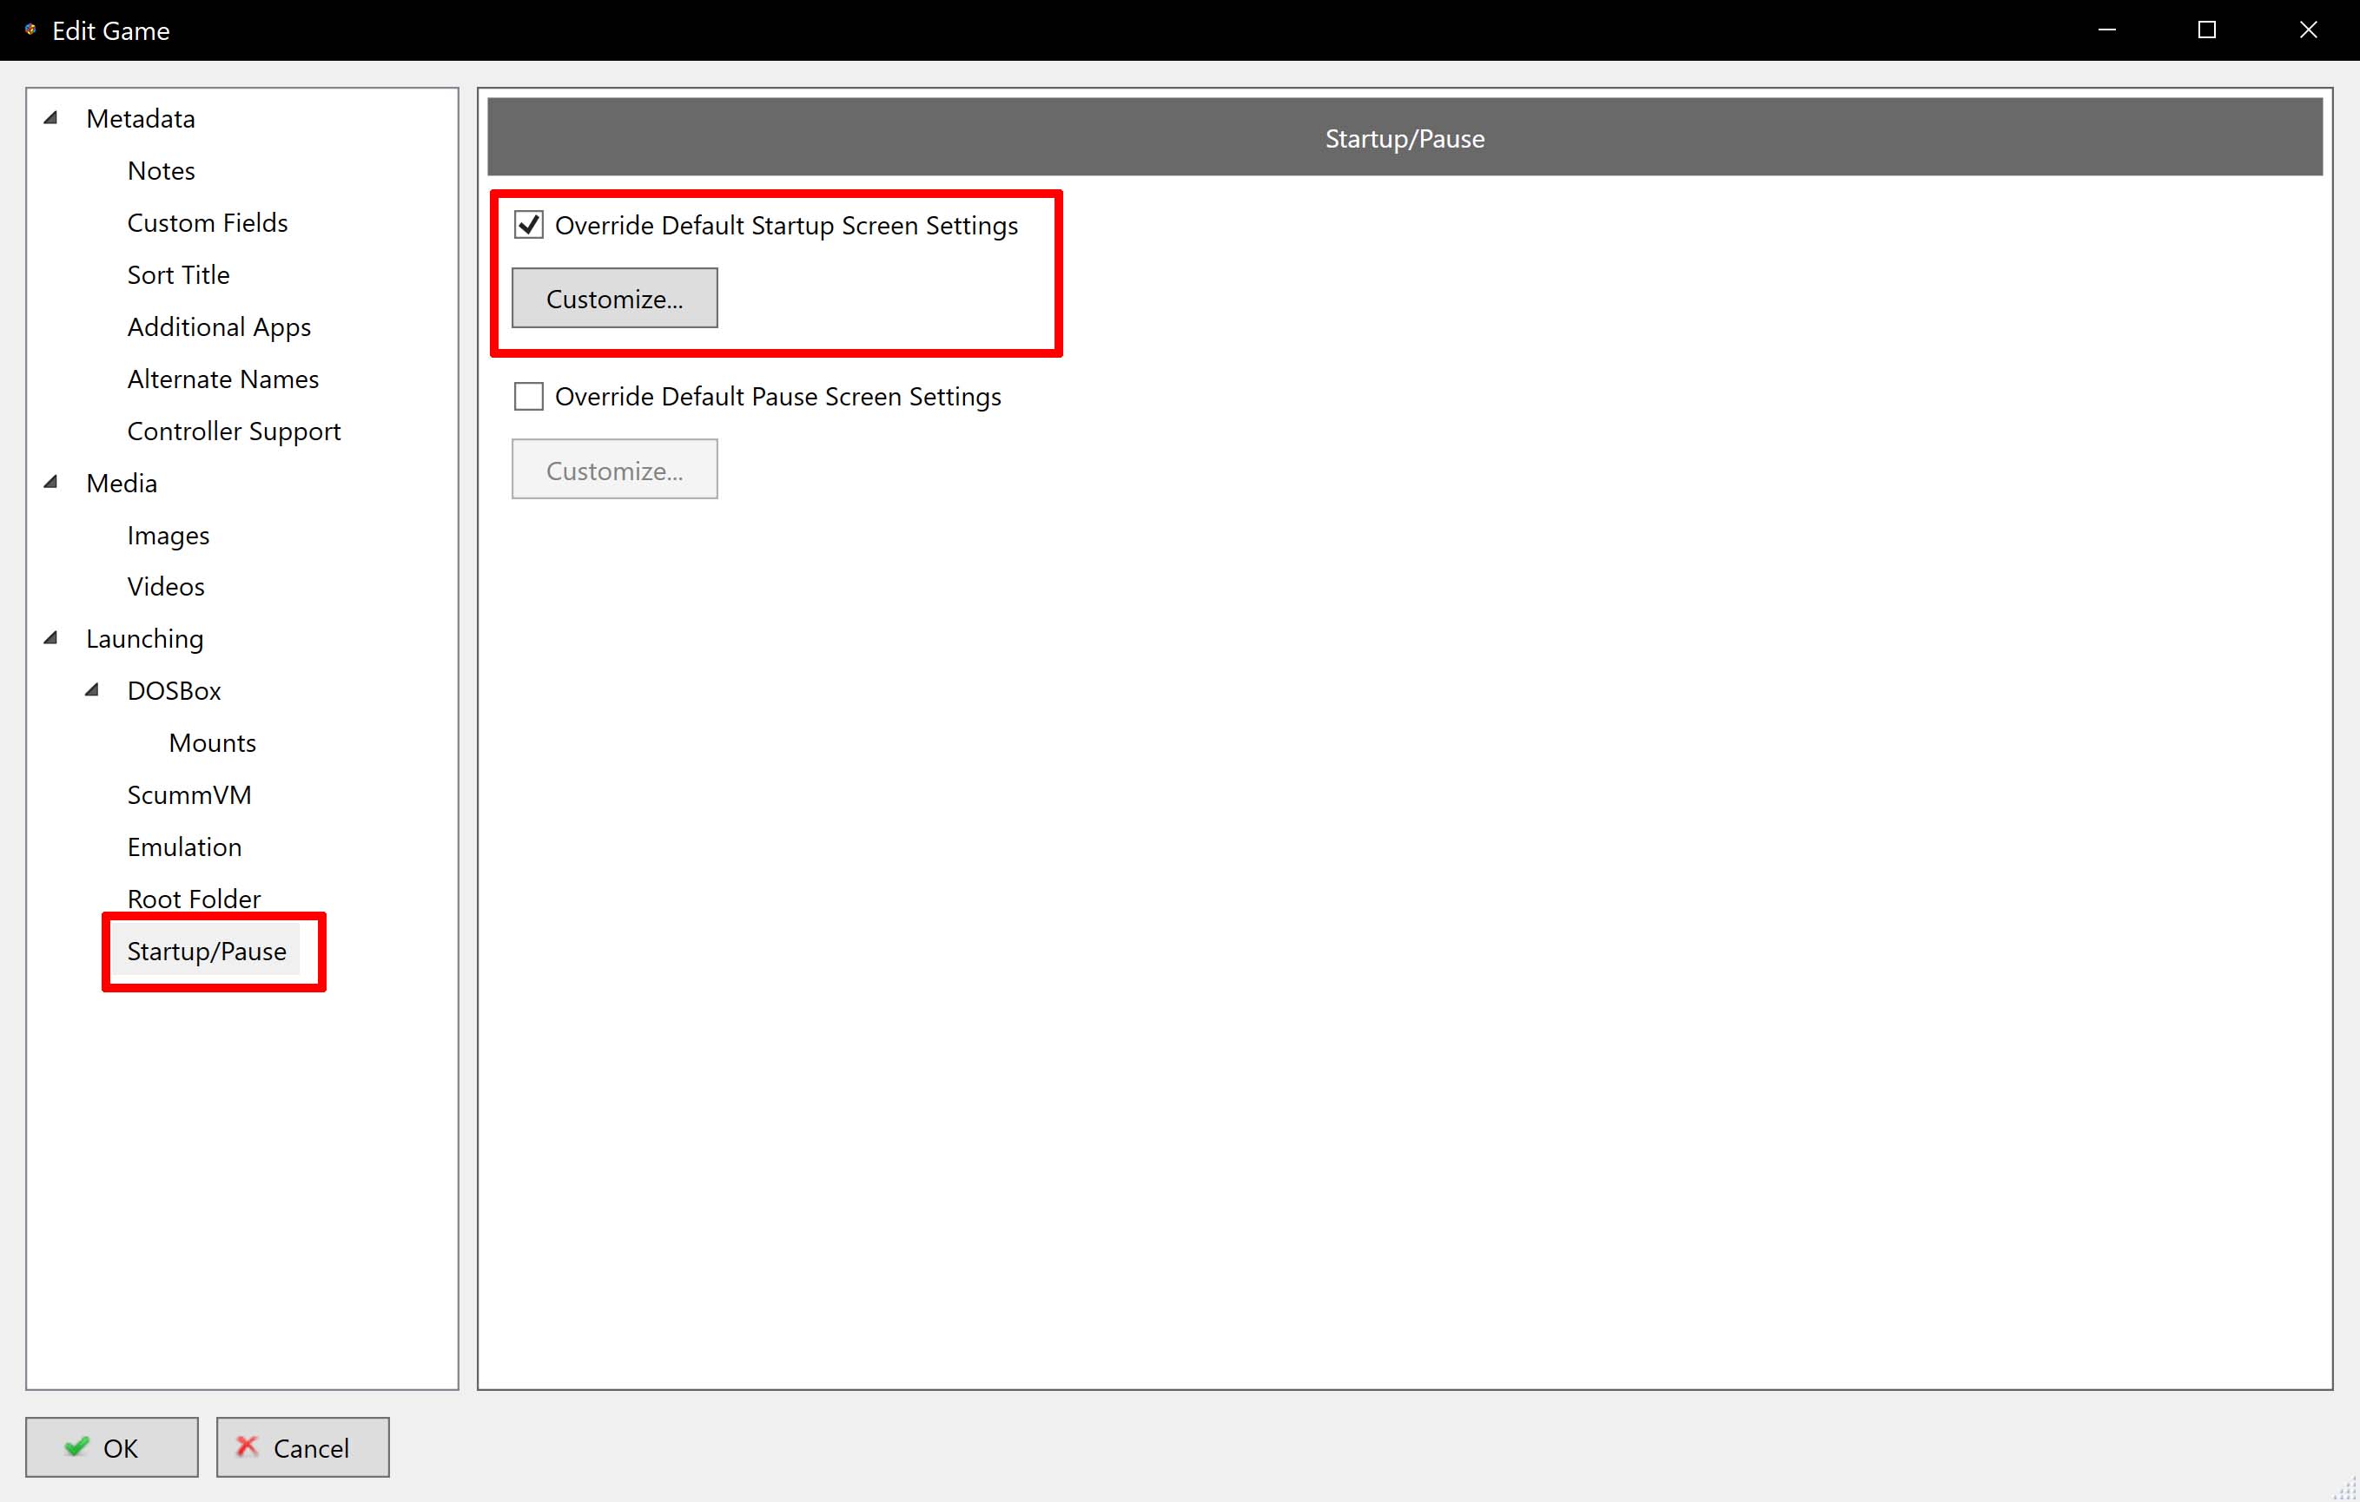2360x1502 pixels.
Task: Open the Notes page
Action: pyautogui.click(x=161, y=170)
